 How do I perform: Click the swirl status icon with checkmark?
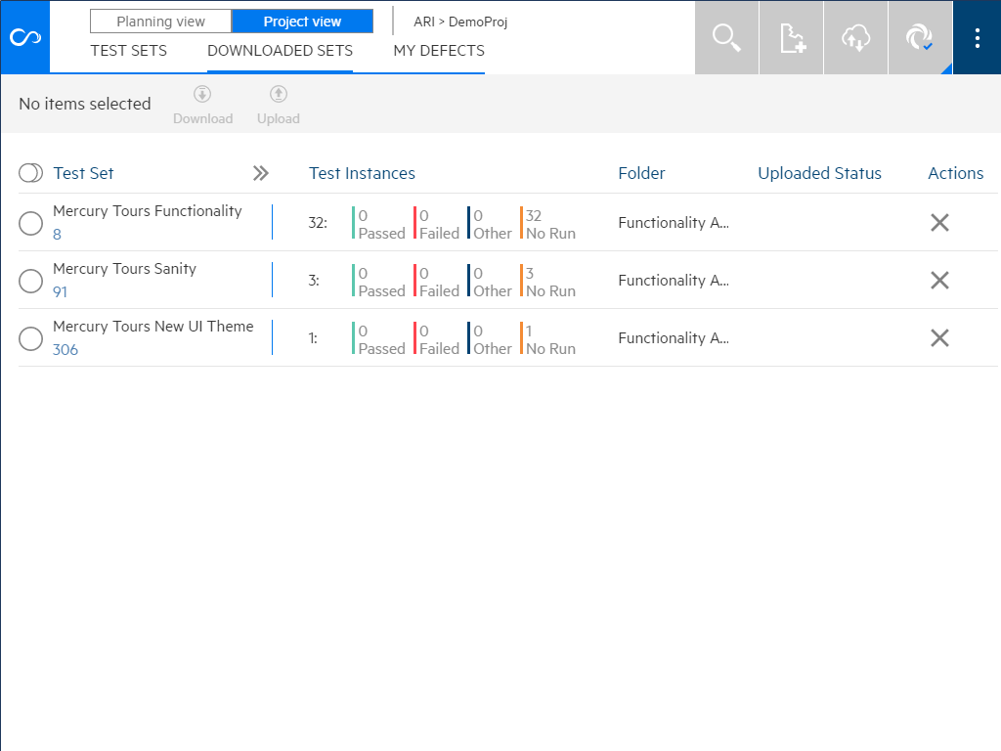[919, 37]
